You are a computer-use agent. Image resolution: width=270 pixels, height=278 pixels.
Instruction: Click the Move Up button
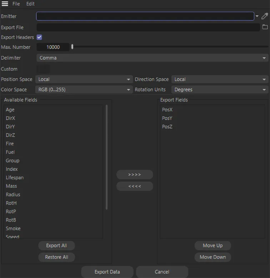[212, 246]
